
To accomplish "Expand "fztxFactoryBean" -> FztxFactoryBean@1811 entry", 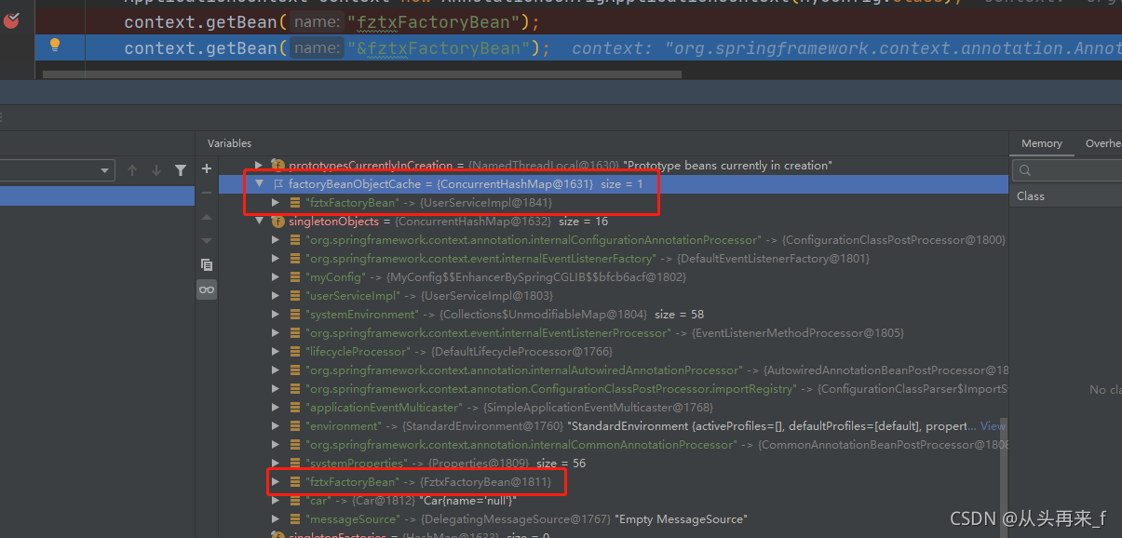I will [x=276, y=482].
